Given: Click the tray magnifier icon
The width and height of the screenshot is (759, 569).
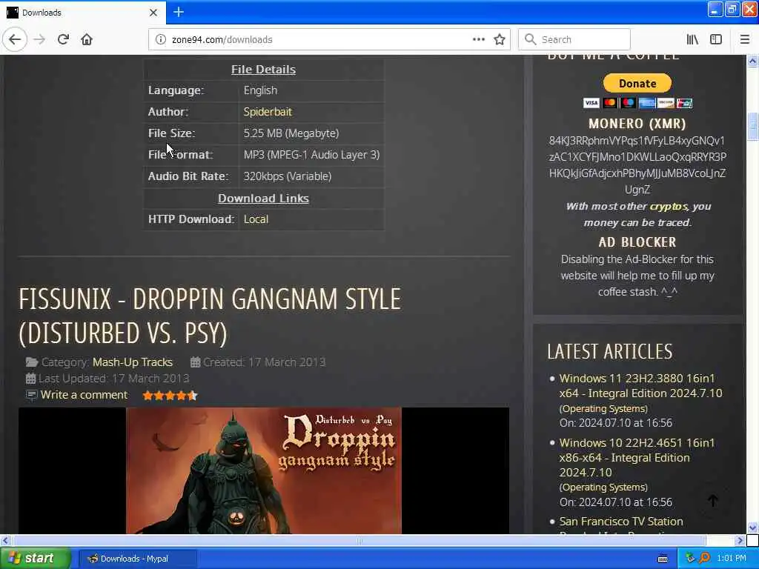Looking at the screenshot, I should tap(705, 559).
